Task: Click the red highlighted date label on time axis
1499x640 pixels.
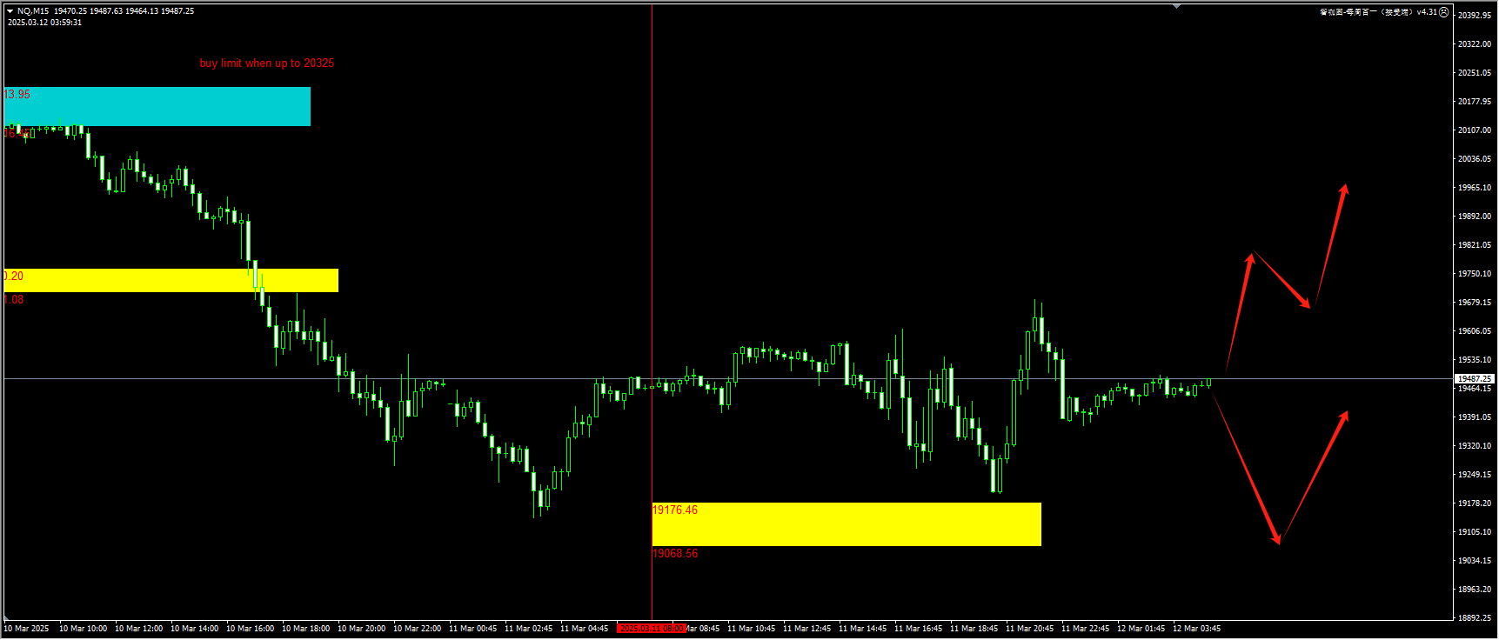Action: click(651, 628)
